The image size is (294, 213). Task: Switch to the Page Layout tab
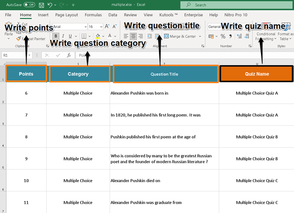pyautogui.click(x=66, y=15)
